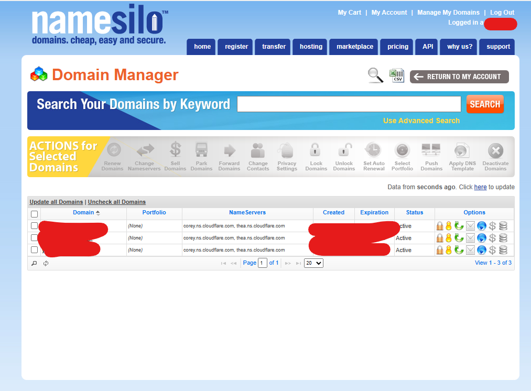Sort by the Created column header
Viewport: 531px width, 391px height.
333,213
